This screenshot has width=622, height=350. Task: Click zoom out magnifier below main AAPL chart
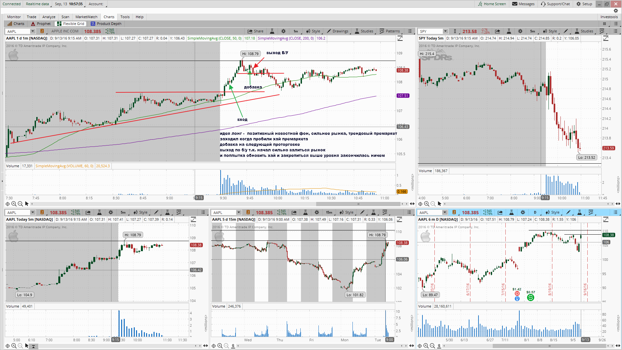(x=20, y=204)
